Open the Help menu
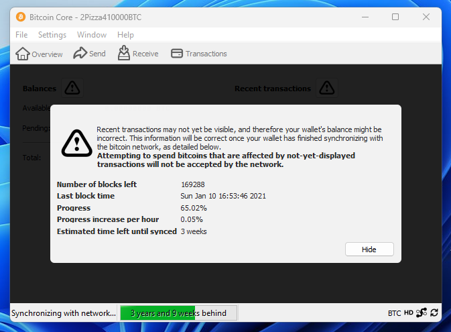451x332 pixels. tap(125, 35)
